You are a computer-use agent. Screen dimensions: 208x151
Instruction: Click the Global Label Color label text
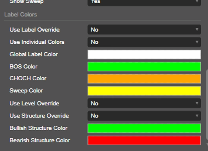[34, 54]
